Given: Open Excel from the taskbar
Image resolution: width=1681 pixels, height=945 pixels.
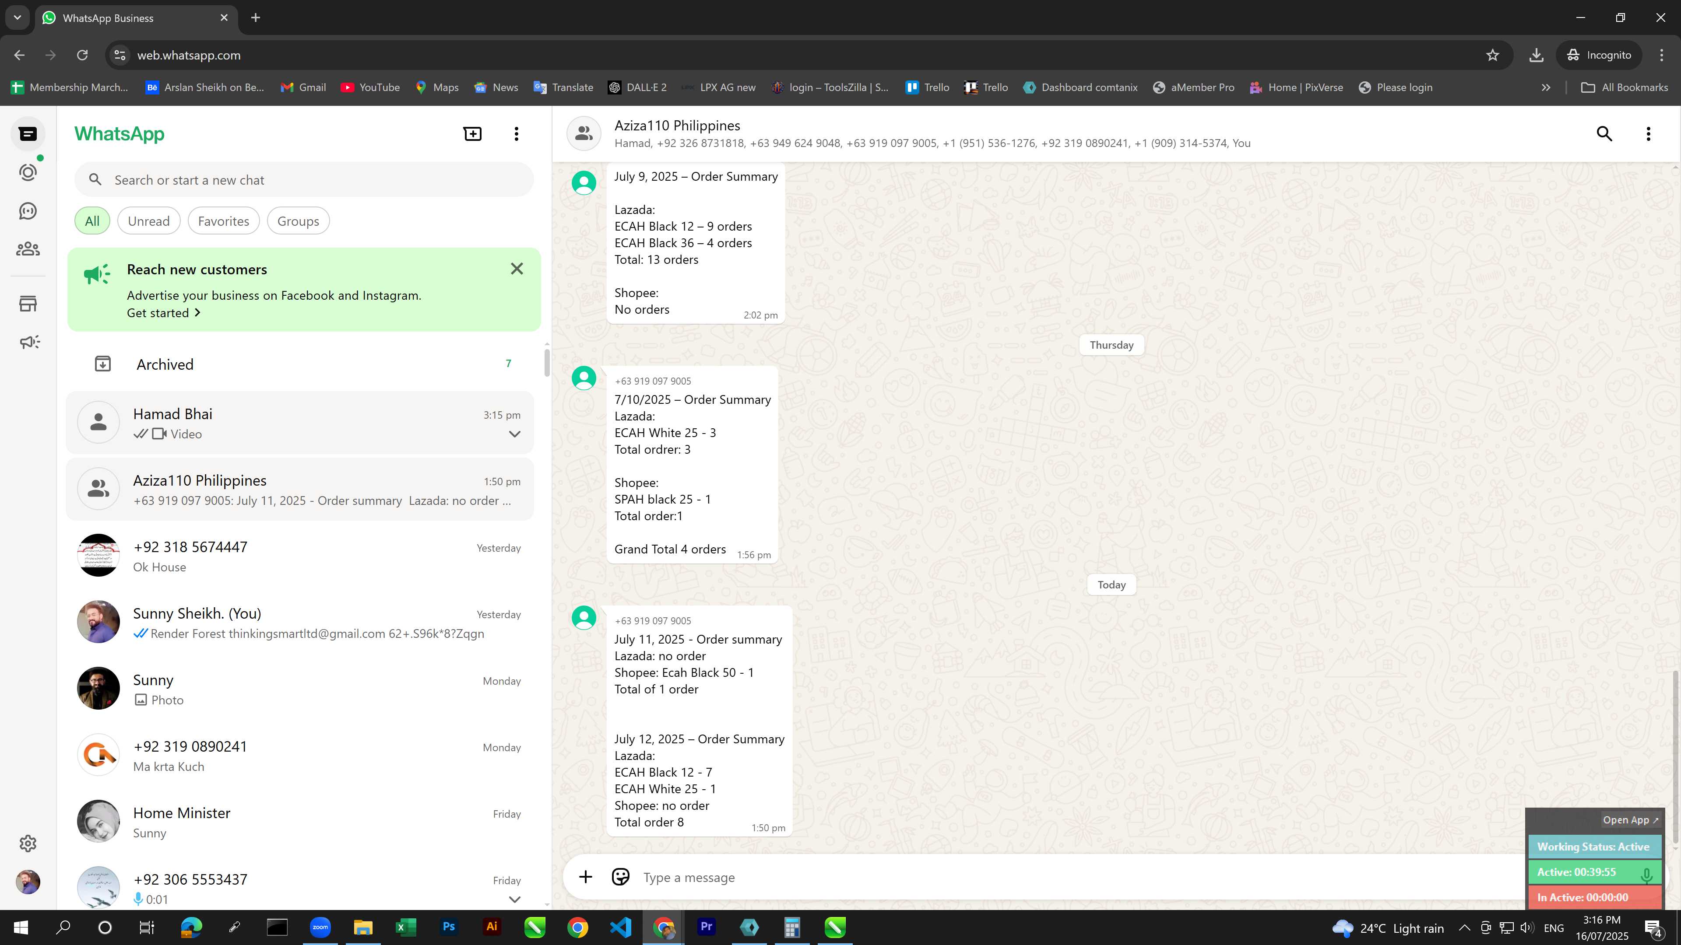Looking at the screenshot, I should 405,927.
